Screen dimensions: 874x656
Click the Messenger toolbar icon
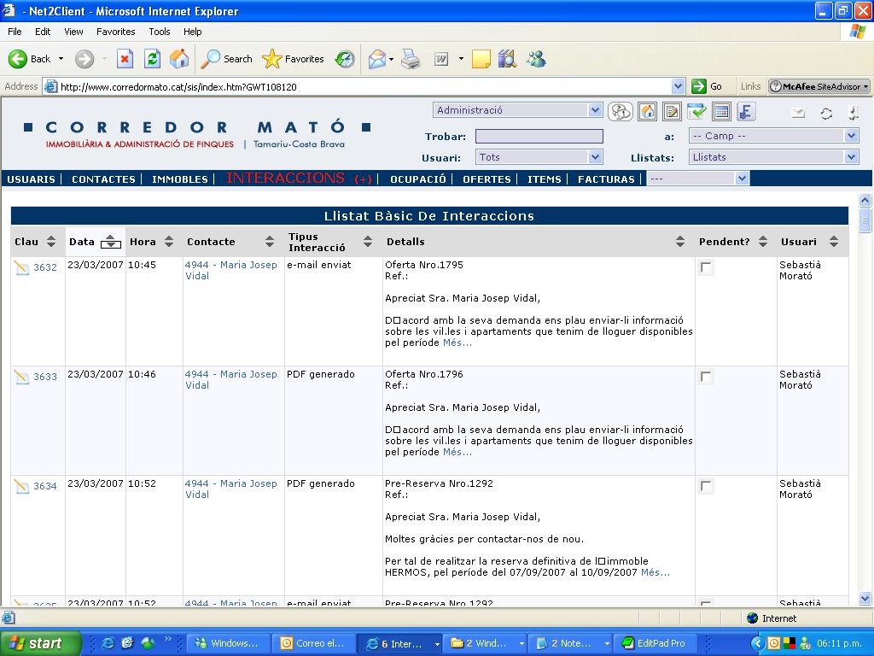pos(536,59)
